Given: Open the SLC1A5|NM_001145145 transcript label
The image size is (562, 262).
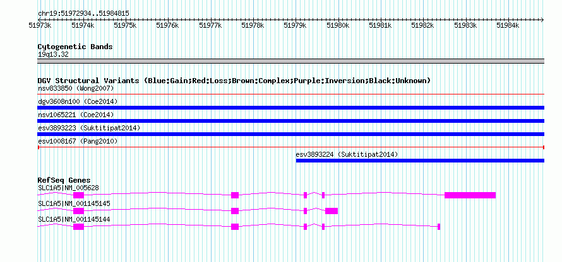Looking at the screenshot, I should 74,203.
